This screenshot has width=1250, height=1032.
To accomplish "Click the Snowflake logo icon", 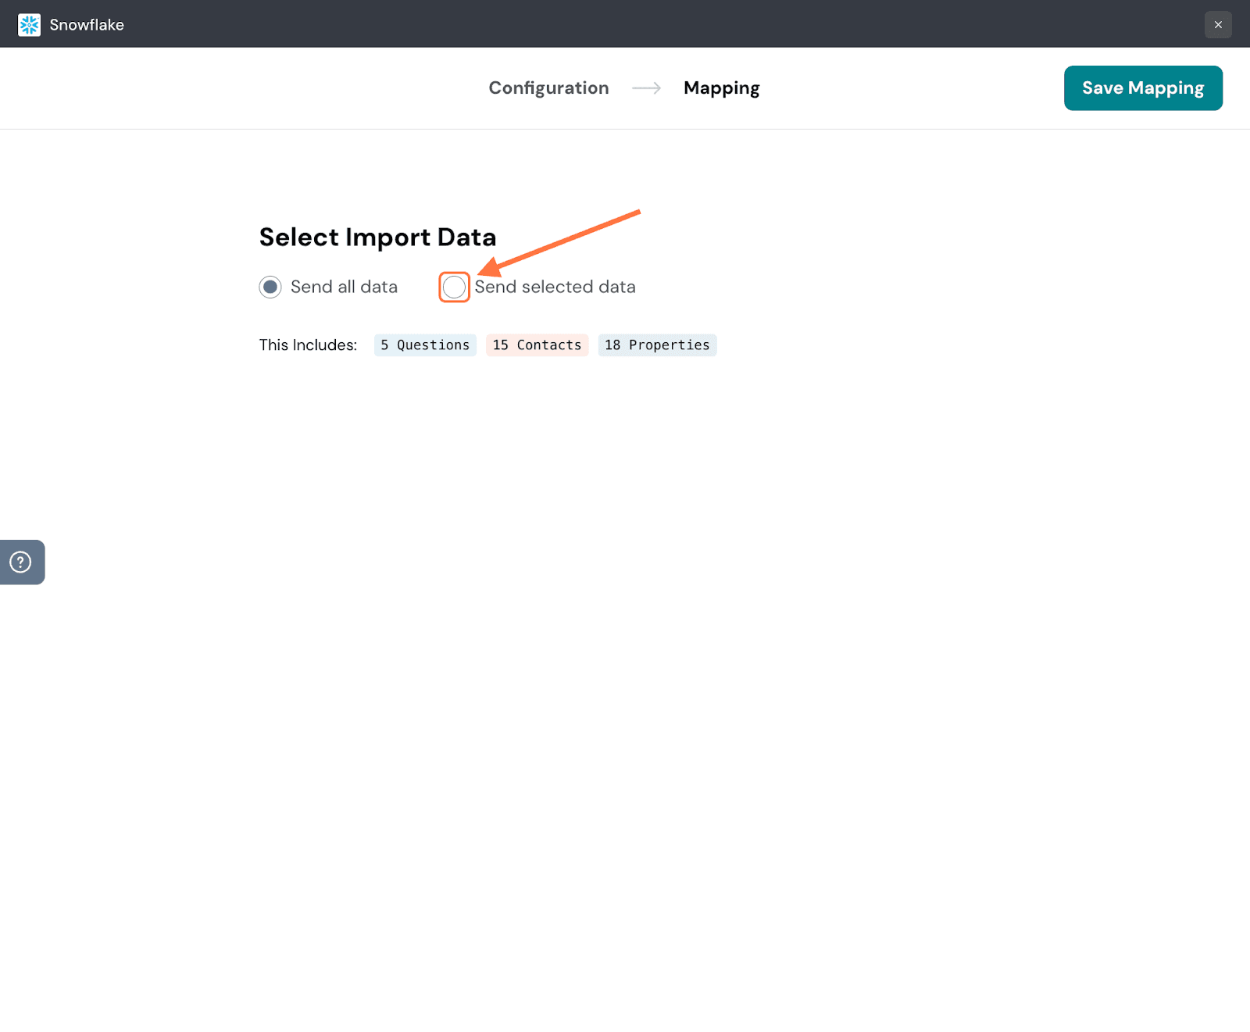I will [29, 25].
